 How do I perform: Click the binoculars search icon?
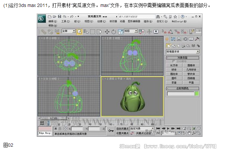[x=158, y=17]
